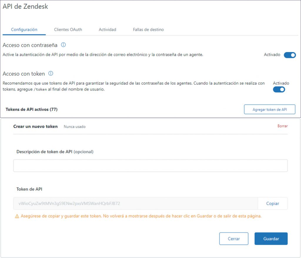
Task: Click the API de Zendesk page title
Action: pos(25,6)
